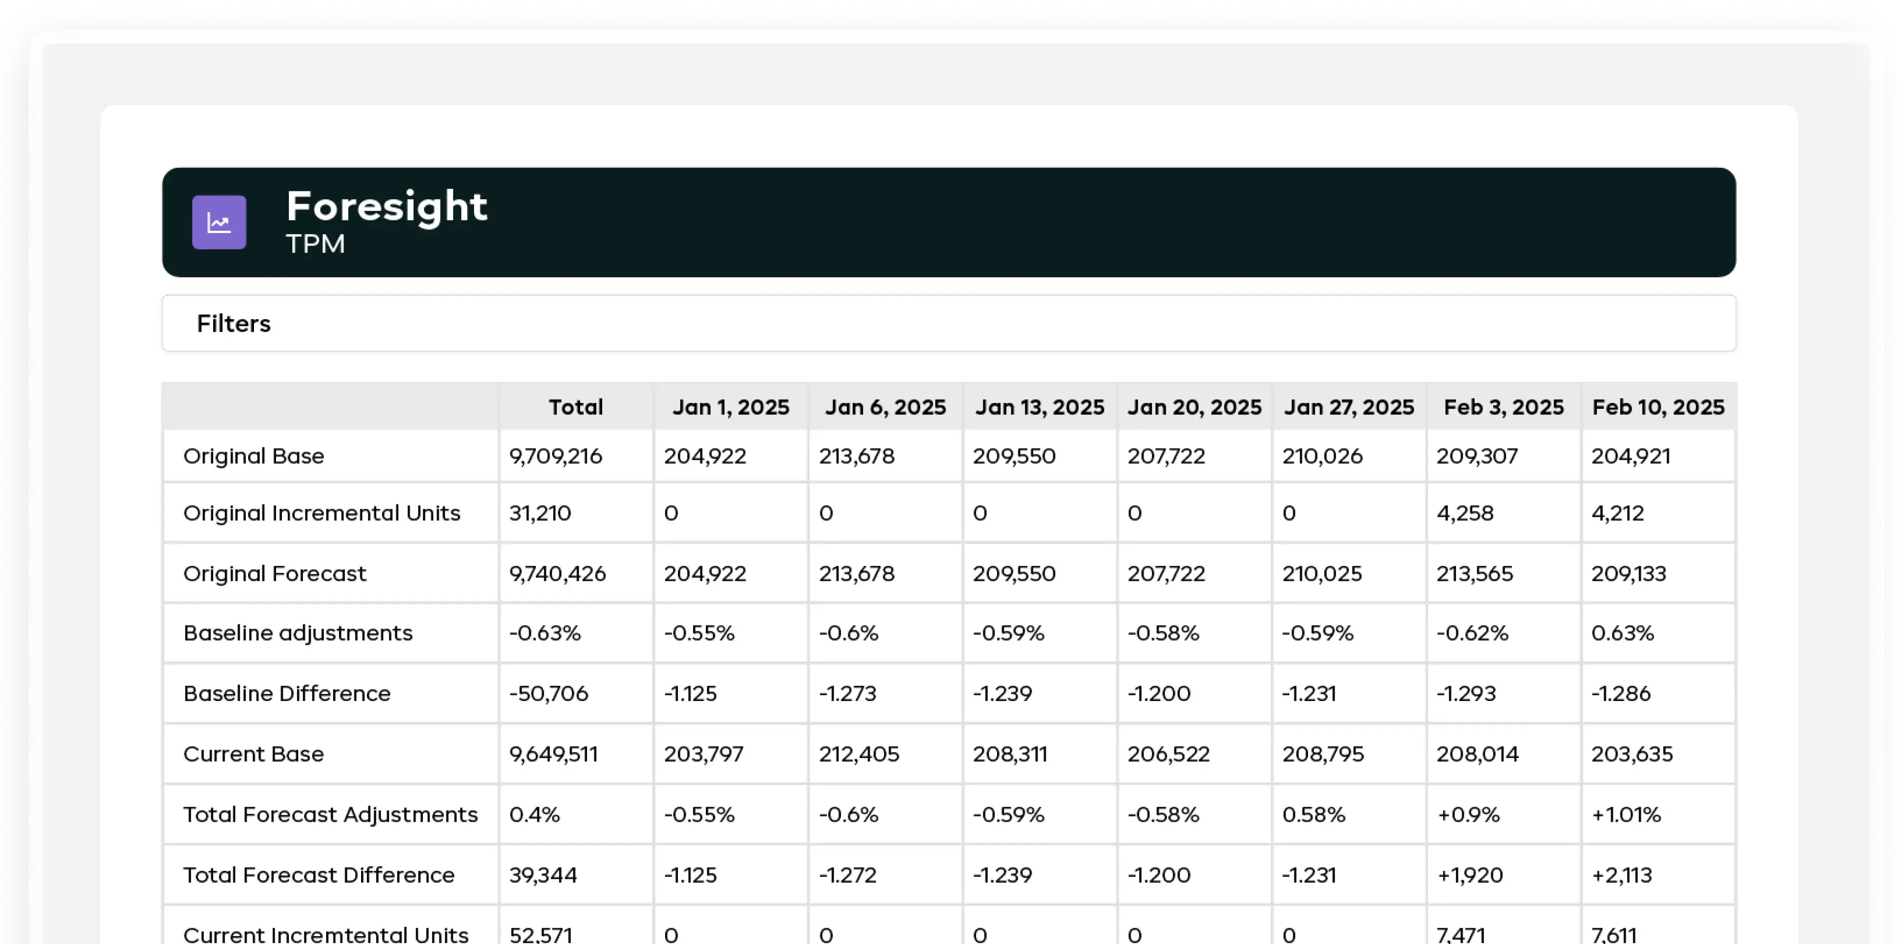Click the Baseline Difference row label
Screen dimensions: 1897x944
point(286,693)
